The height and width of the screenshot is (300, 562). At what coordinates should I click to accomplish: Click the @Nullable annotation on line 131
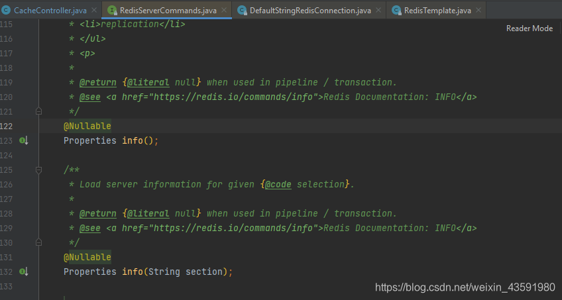click(x=87, y=257)
